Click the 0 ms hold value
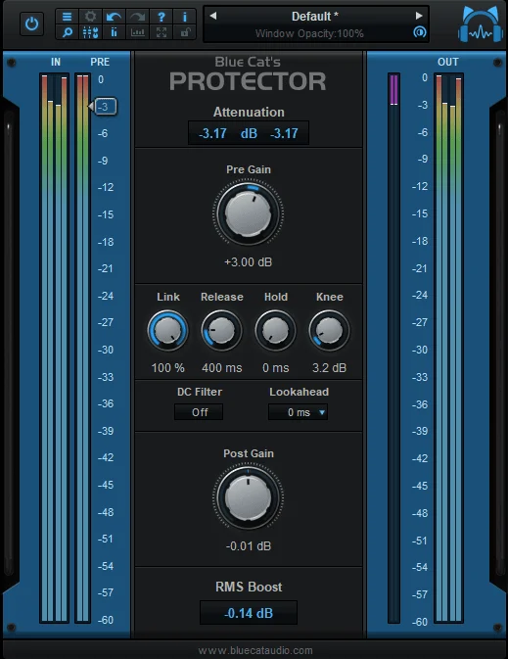 pos(276,368)
